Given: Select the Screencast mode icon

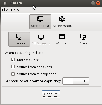Looking at the screenshot, I should [x=40, y=22].
